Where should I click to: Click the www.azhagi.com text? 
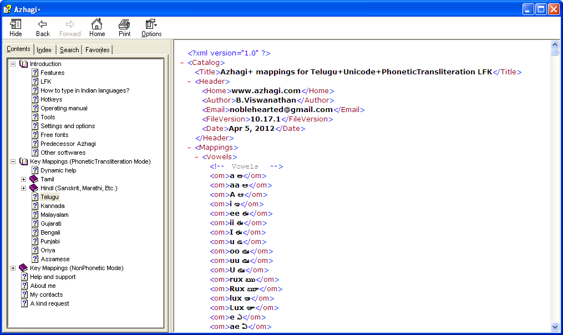[266, 91]
